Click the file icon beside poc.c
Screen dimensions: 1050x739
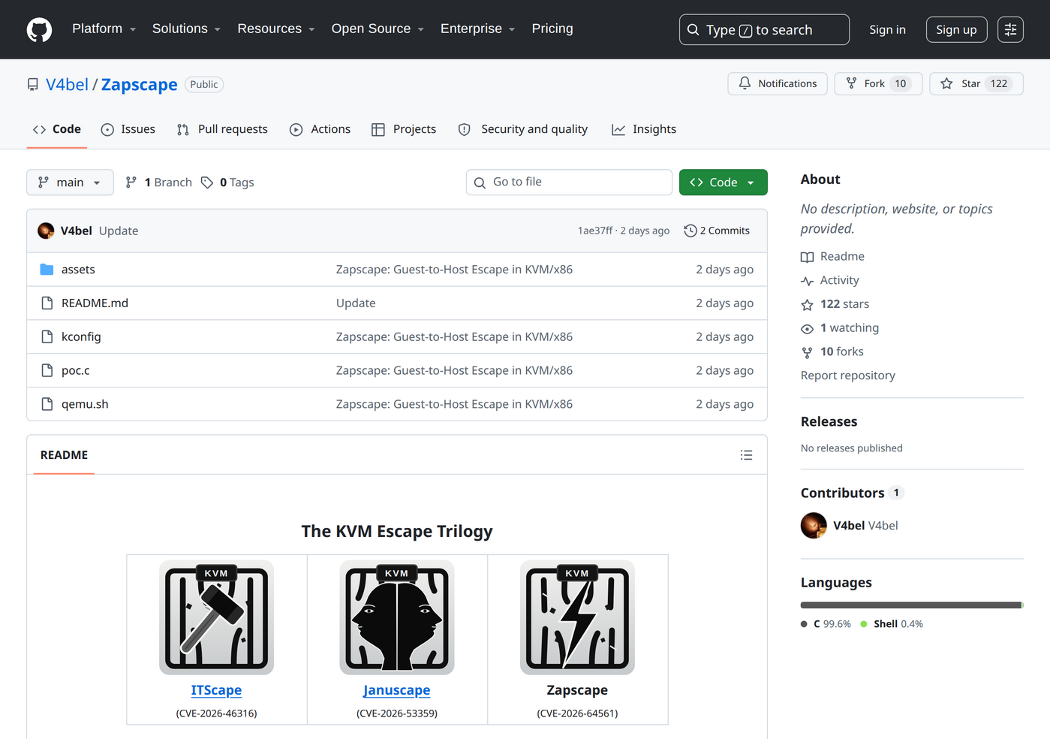[47, 370]
